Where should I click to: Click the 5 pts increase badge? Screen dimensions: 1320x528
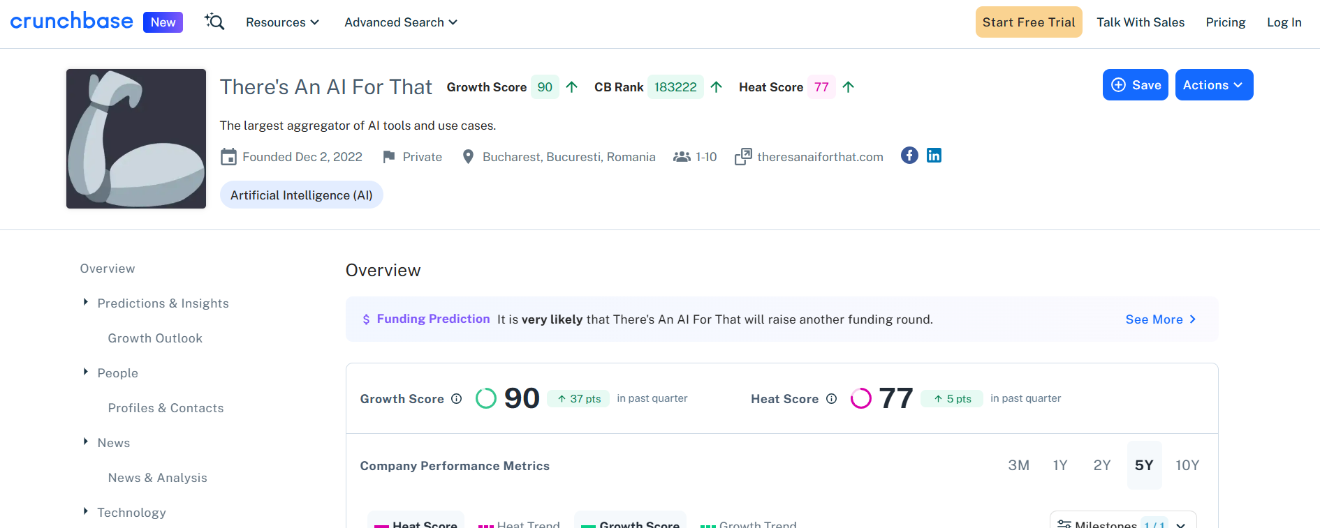click(x=952, y=398)
